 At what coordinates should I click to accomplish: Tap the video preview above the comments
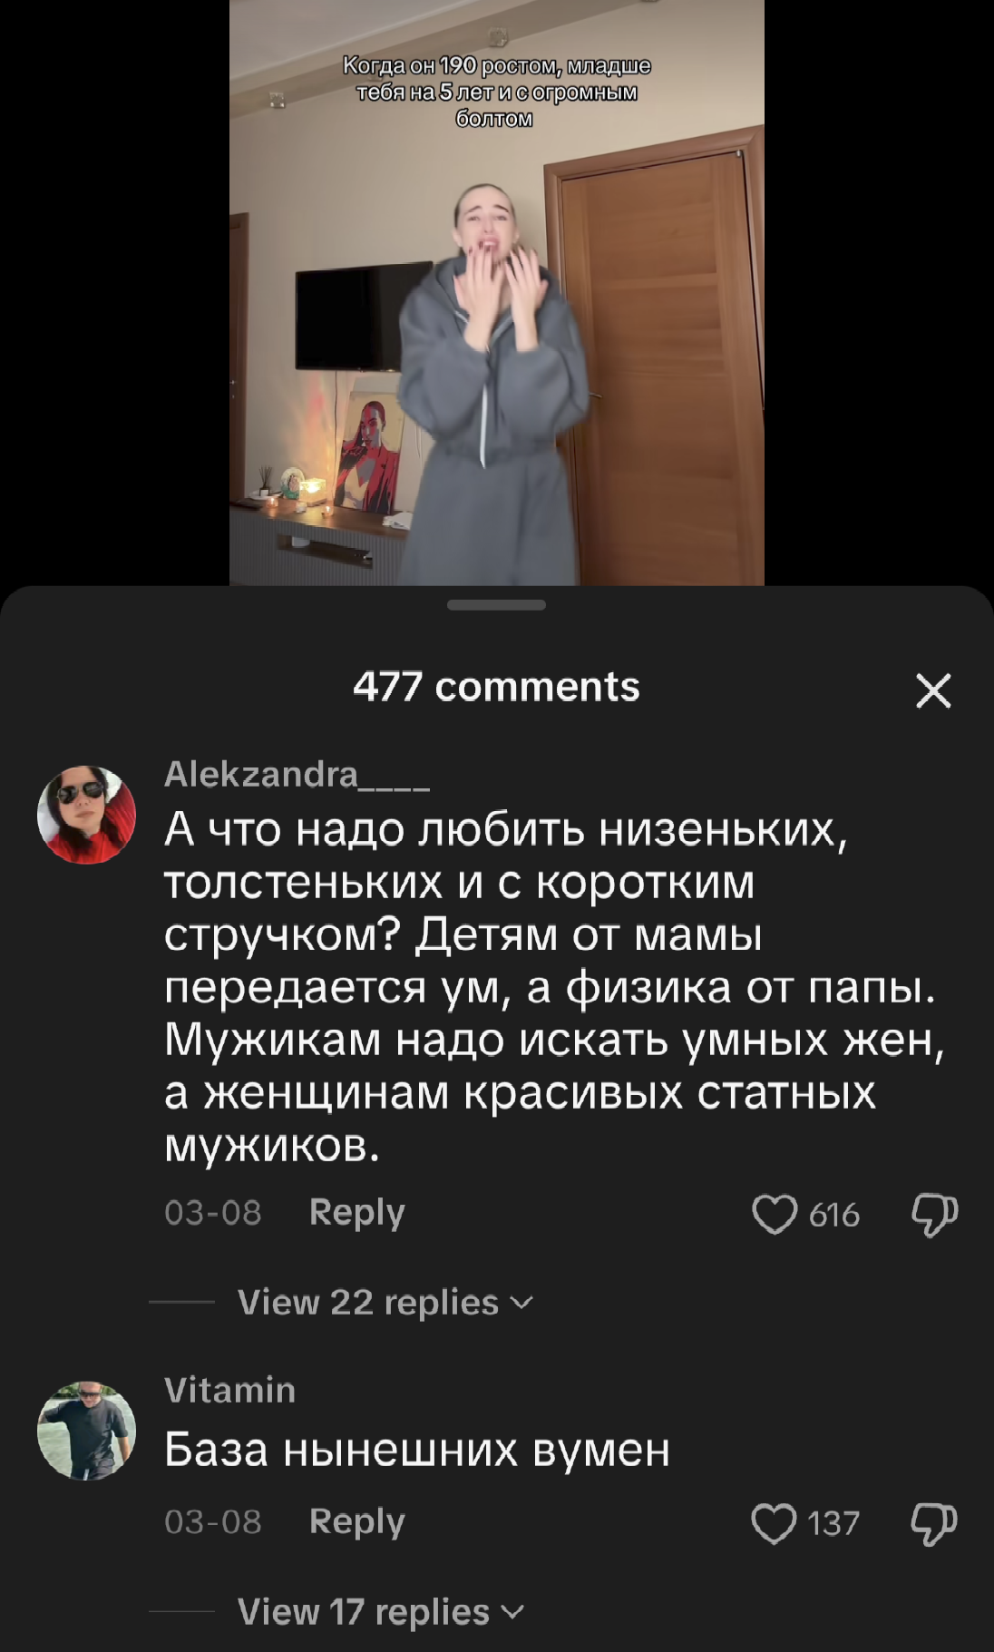(497, 292)
